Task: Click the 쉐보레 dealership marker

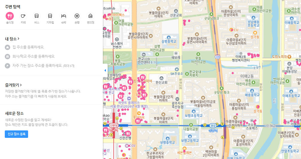Action: click(176, 53)
